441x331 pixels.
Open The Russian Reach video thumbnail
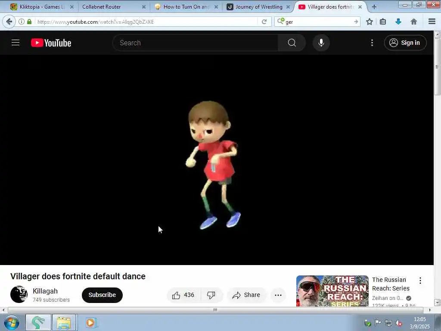pyautogui.click(x=332, y=291)
